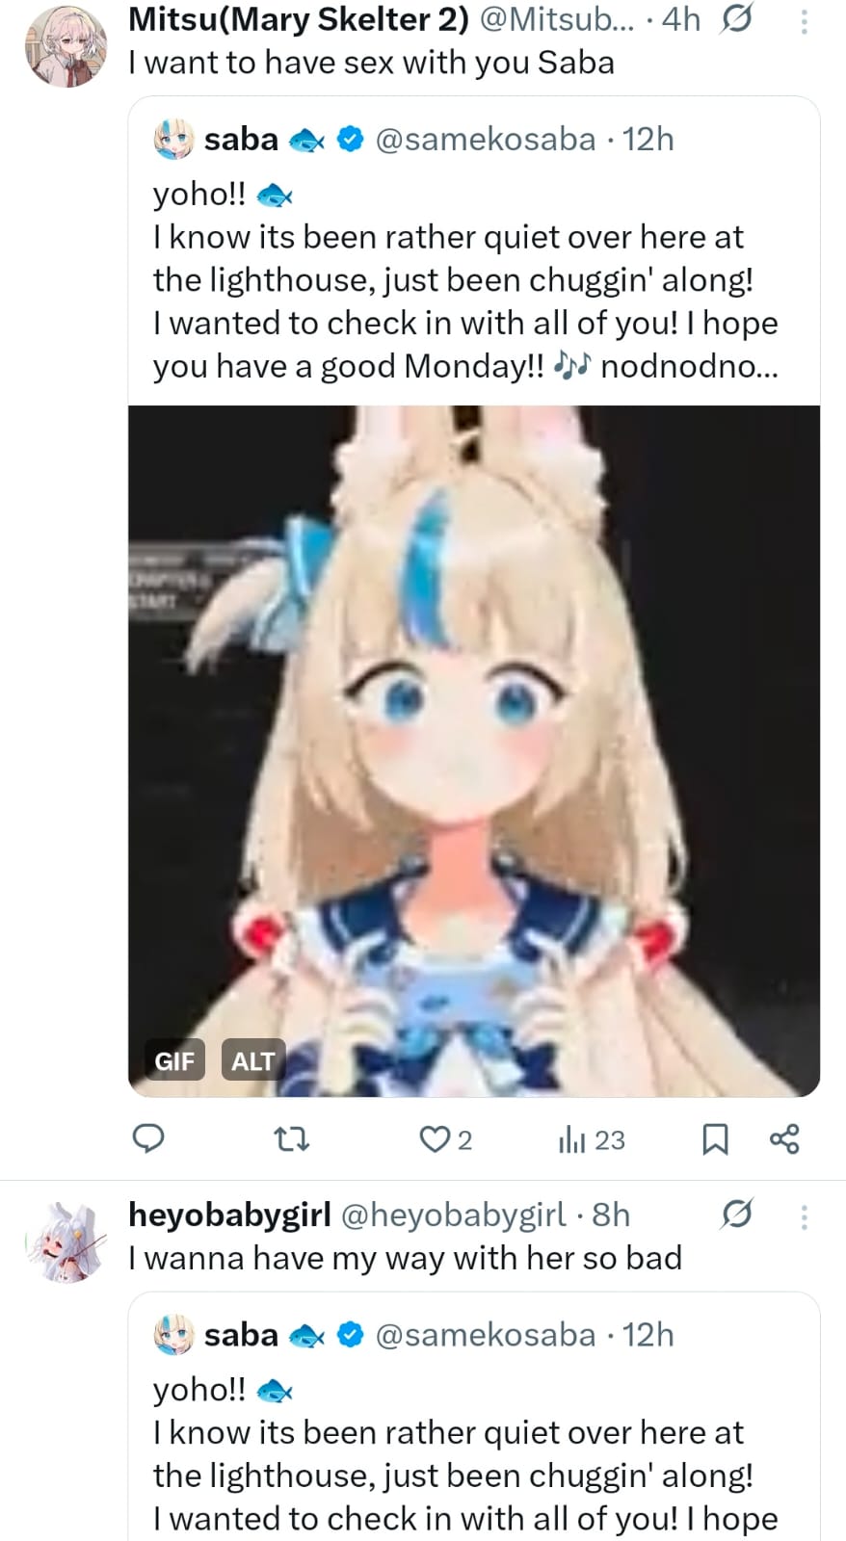Viewport: 846px width, 1541px height.
Task: Open saba's avatar in second quoted post
Action: tap(174, 1335)
